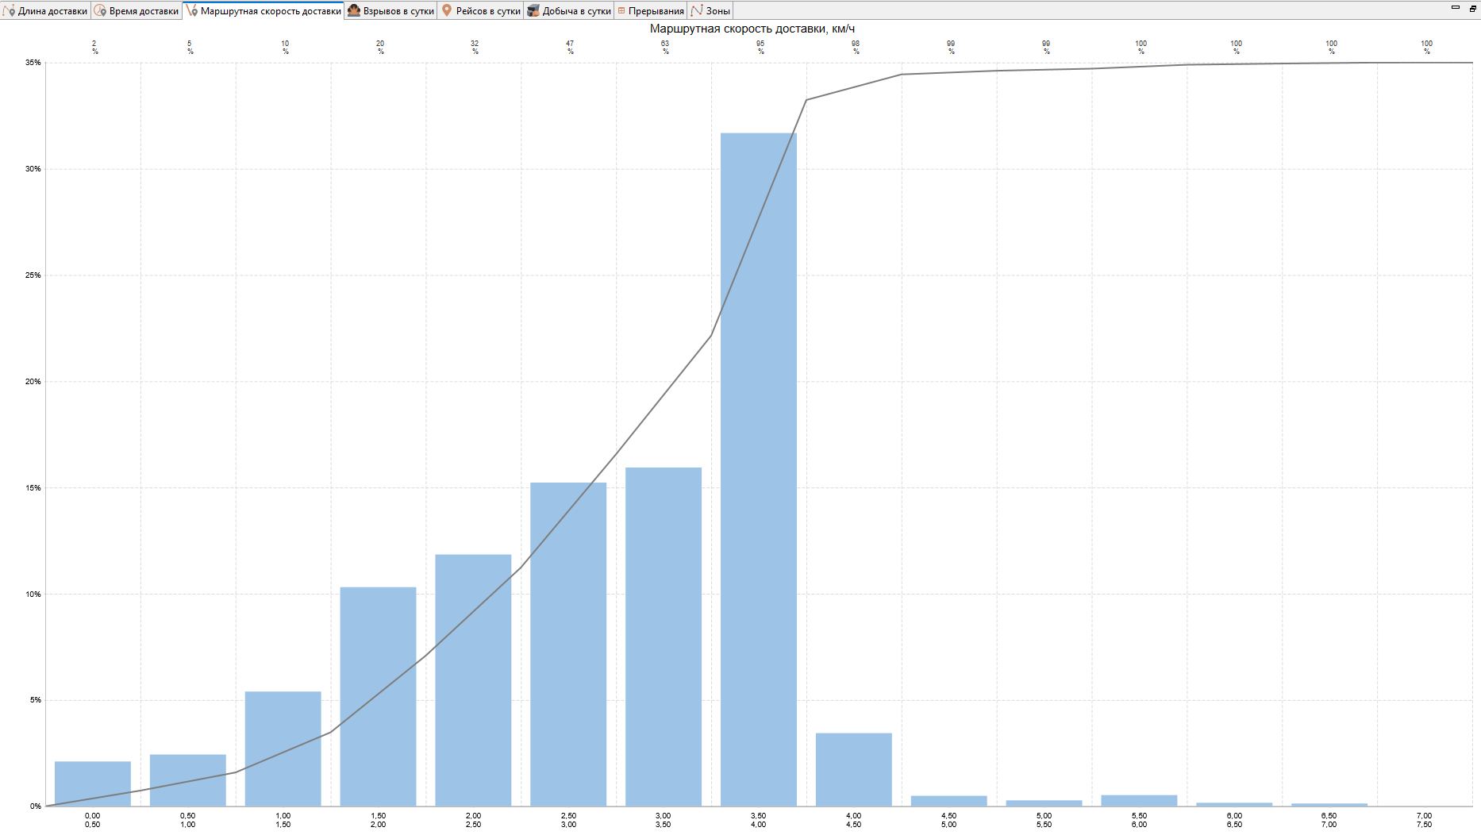
Task: Click the Прерывания tab icon
Action: click(621, 10)
